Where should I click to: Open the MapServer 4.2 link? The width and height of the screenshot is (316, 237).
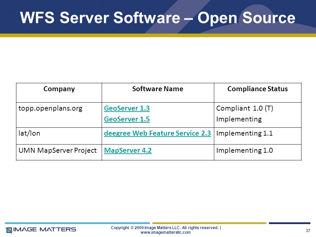(128, 150)
